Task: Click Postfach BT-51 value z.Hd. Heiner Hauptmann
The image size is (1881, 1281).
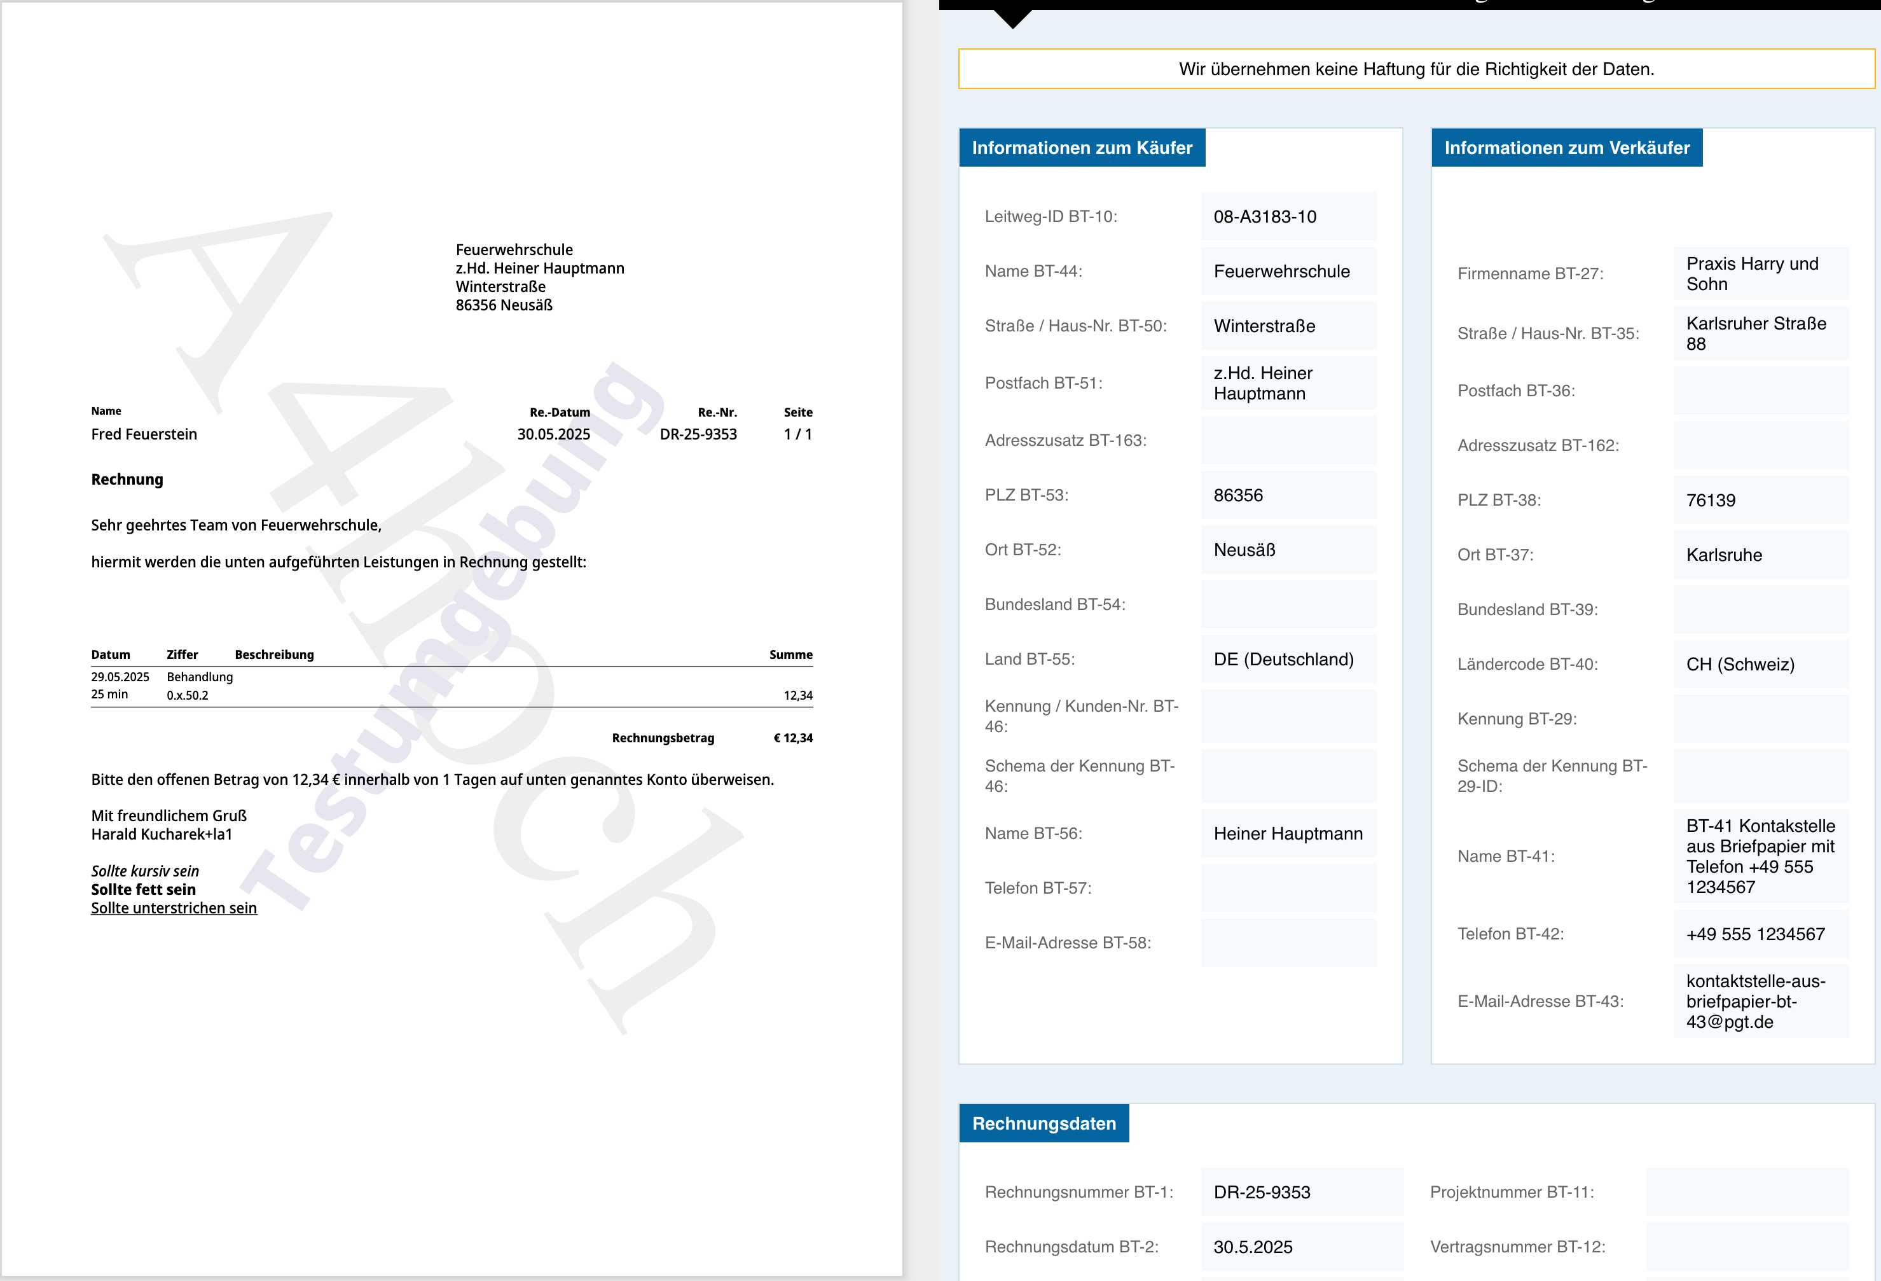Action: 1288,383
